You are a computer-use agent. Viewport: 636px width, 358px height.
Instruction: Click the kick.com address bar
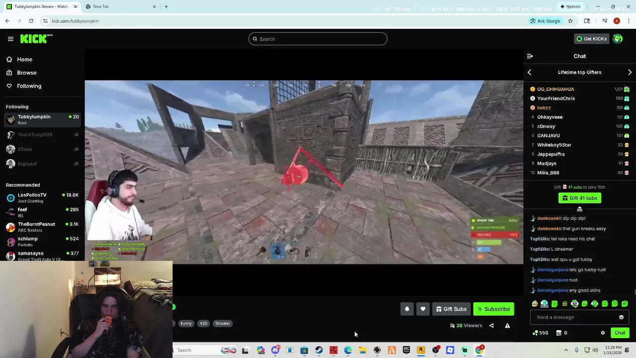tap(283, 21)
